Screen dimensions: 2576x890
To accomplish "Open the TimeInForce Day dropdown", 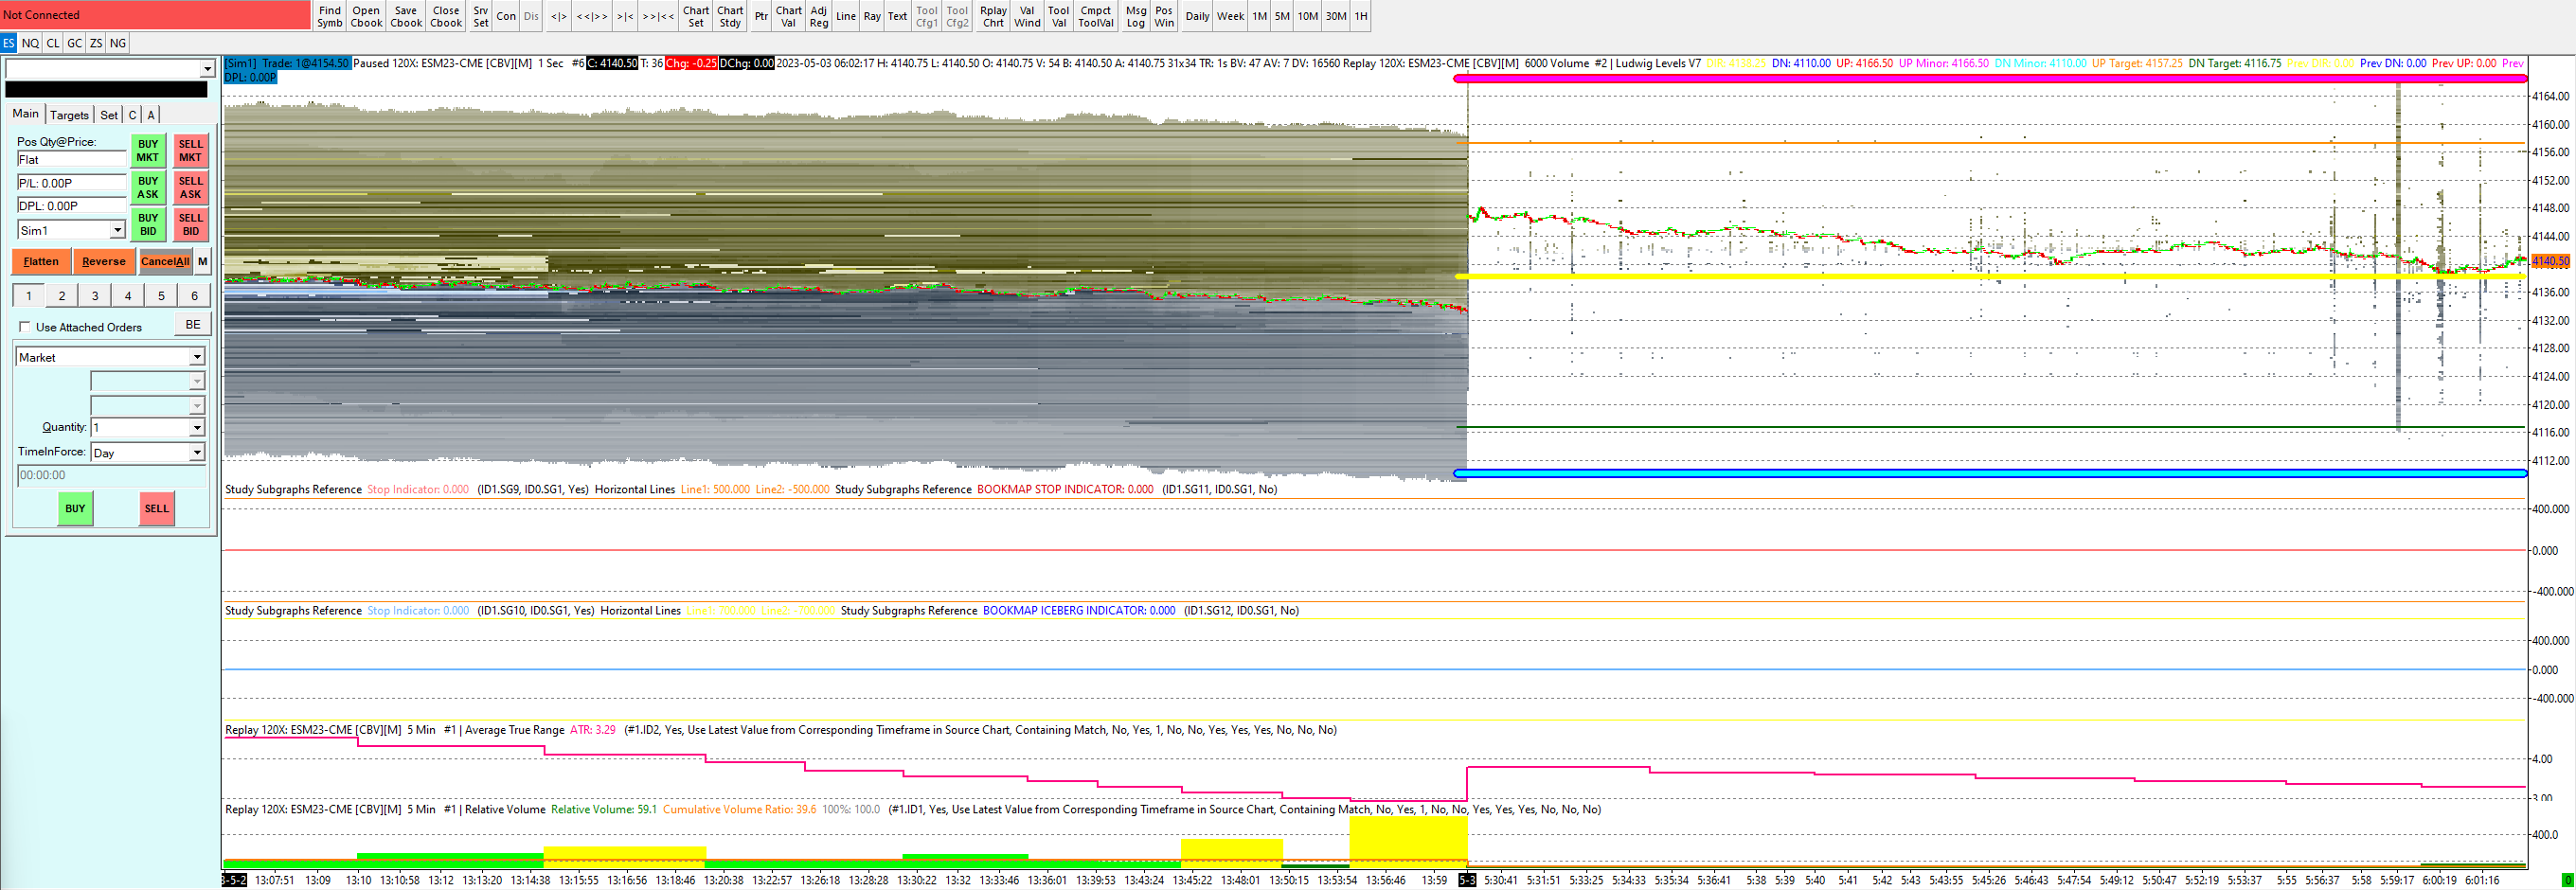I will pos(197,453).
